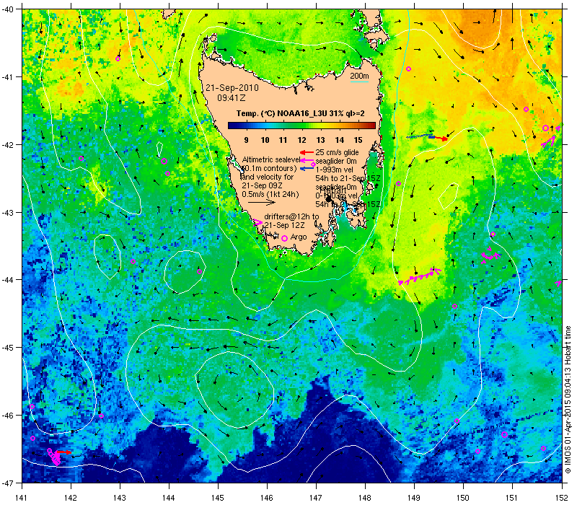This screenshot has width=577, height=505.
Task: Click the '25 cm/s glide' legend text
Action: point(337,152)
